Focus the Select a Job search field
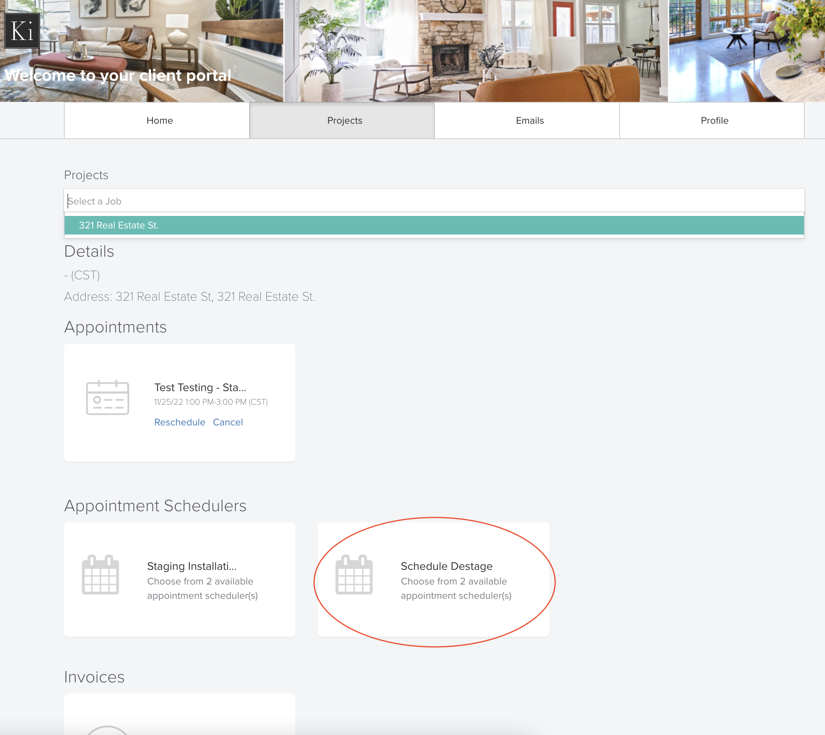 click(x=434, y=201)
